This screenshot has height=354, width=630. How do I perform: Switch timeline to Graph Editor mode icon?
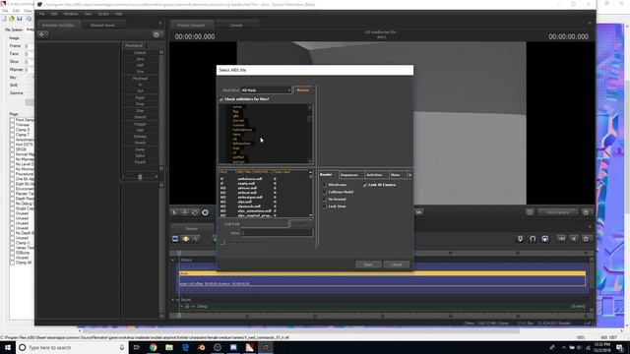click(x=196, y=239)
